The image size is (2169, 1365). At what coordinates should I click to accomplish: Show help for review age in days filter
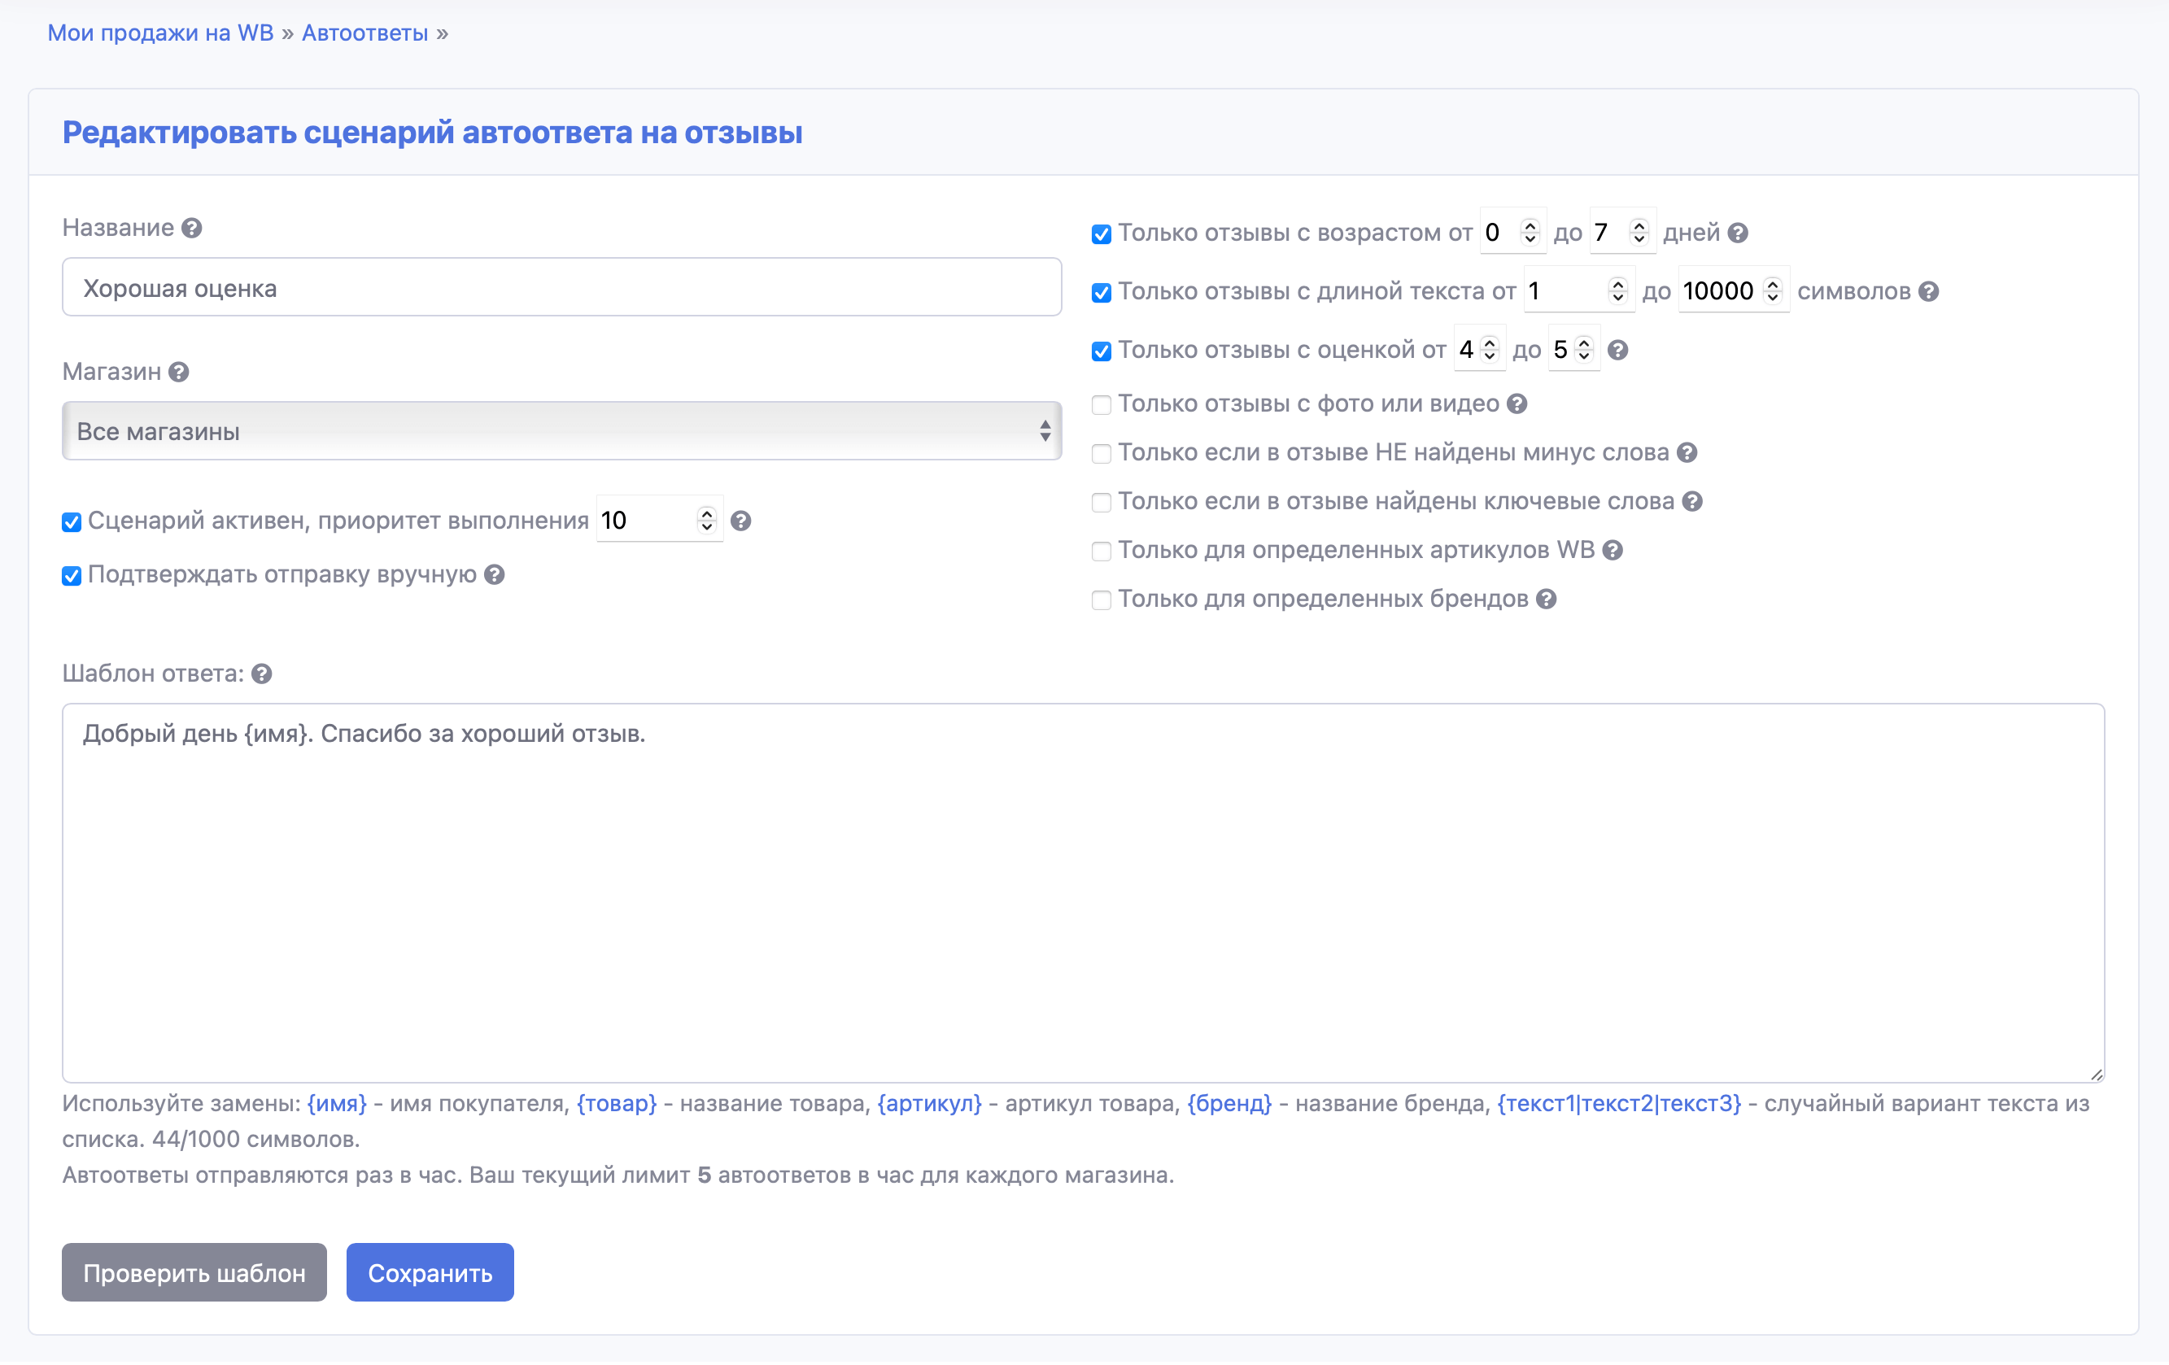[1738, 233]
